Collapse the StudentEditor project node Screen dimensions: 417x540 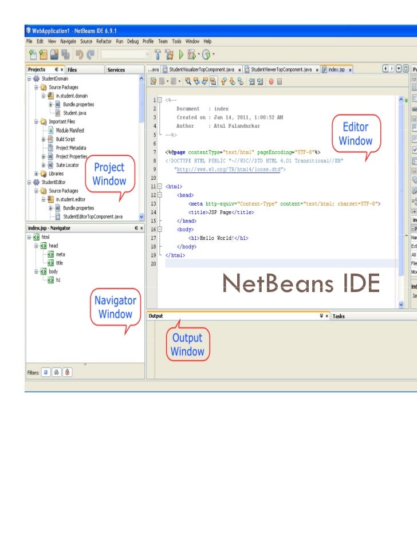tap(29, 182)
